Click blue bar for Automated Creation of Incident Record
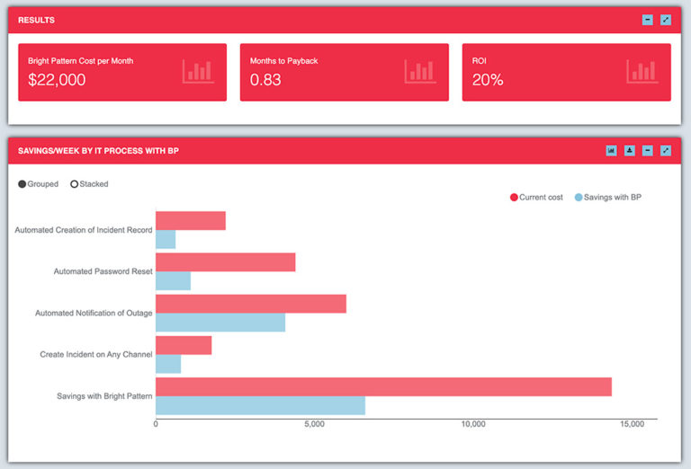 pos(166,239)
